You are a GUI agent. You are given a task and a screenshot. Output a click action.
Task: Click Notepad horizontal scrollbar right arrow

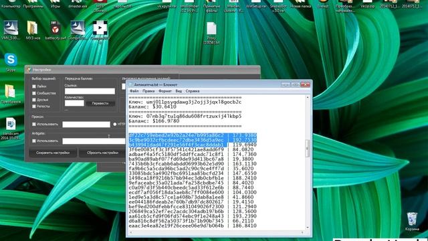click(302, 232)
